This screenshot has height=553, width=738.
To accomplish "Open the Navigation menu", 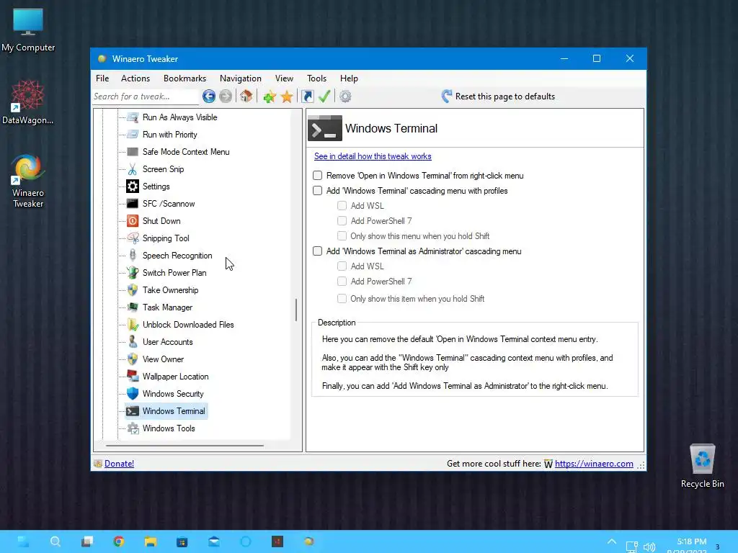I will pos(241,78).
